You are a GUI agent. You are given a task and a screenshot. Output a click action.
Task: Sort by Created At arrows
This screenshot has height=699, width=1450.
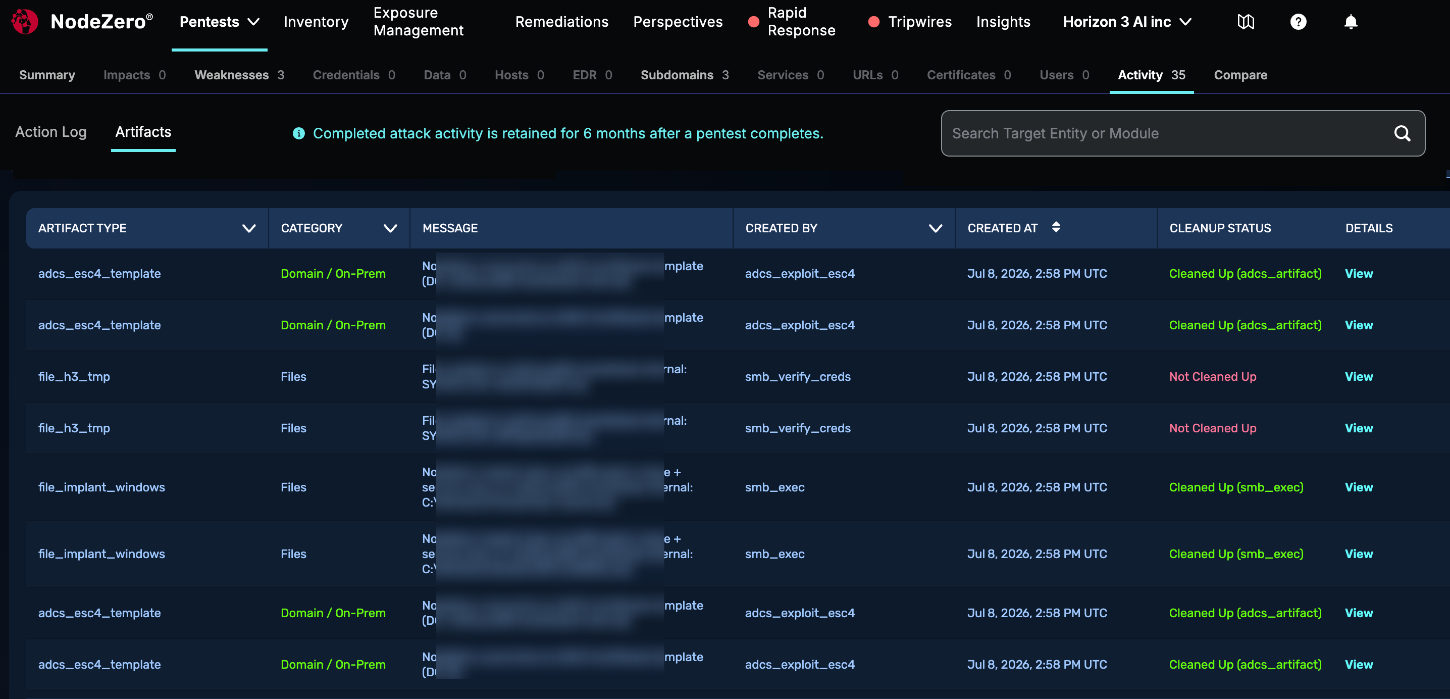pyautogui.click(x=1056, y=227)
